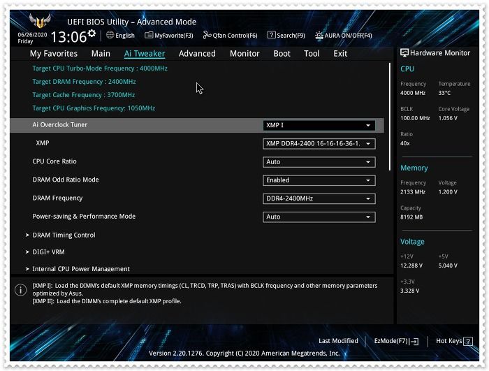
Task: Go to the Monitor tab
Action: tap(245, 54)
